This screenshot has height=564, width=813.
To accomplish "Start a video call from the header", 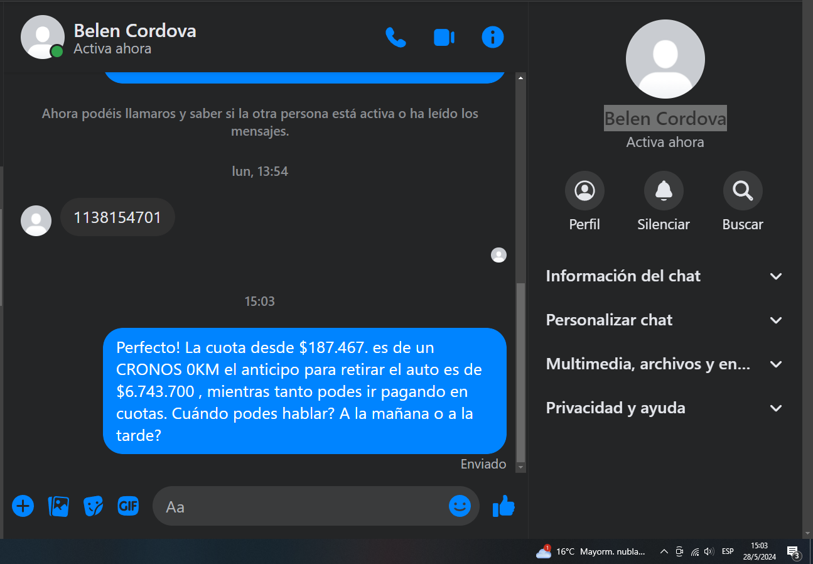I will click(444, 38).
